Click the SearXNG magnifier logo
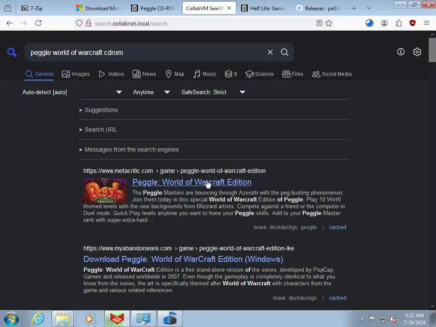Image resolution: width=436 pixels, height=327 pixels. pyautogui.click(x=12, y=52)
